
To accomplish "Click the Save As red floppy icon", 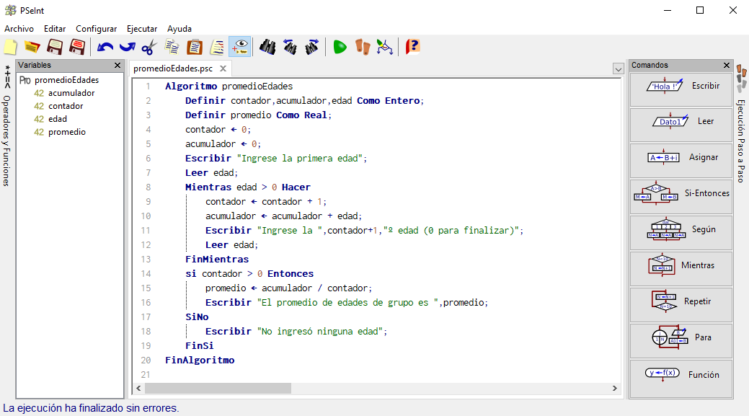I will click(x=77, y=47).
